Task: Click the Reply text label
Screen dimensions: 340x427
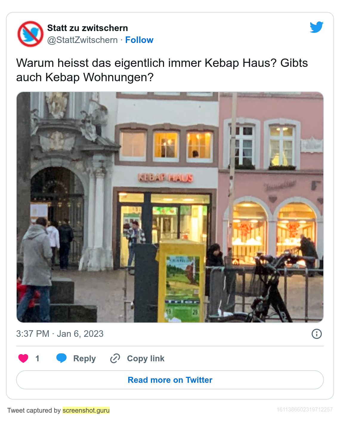Action: [x=84, y=358]
